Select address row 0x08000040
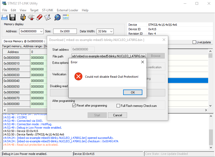This screenshot has width=215, height=157. 16,81
